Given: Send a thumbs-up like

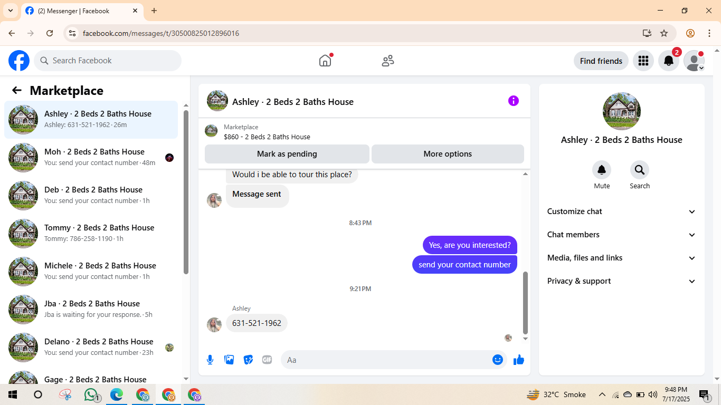Looking at the screenshot, I should [x=519, y=360].
